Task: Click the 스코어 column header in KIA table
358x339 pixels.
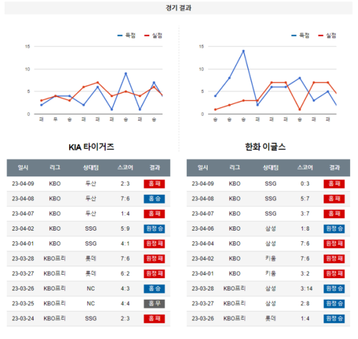Action: (x=125, y=167)
